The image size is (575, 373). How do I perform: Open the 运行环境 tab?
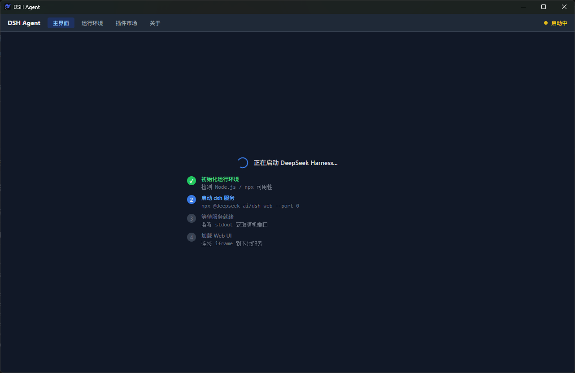(x=92, y=23)
